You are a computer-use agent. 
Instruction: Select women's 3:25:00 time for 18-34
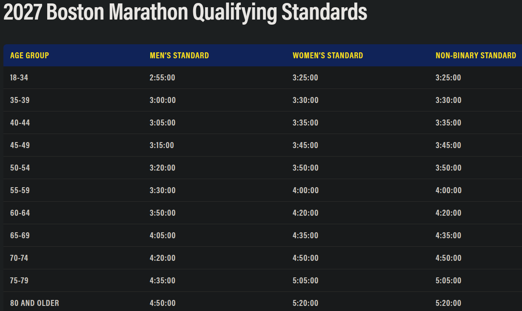305,78
